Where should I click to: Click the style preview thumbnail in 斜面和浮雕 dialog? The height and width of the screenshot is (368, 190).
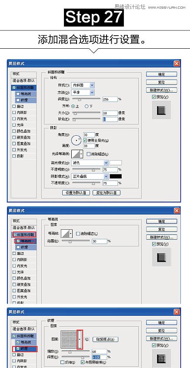point(161,110)
